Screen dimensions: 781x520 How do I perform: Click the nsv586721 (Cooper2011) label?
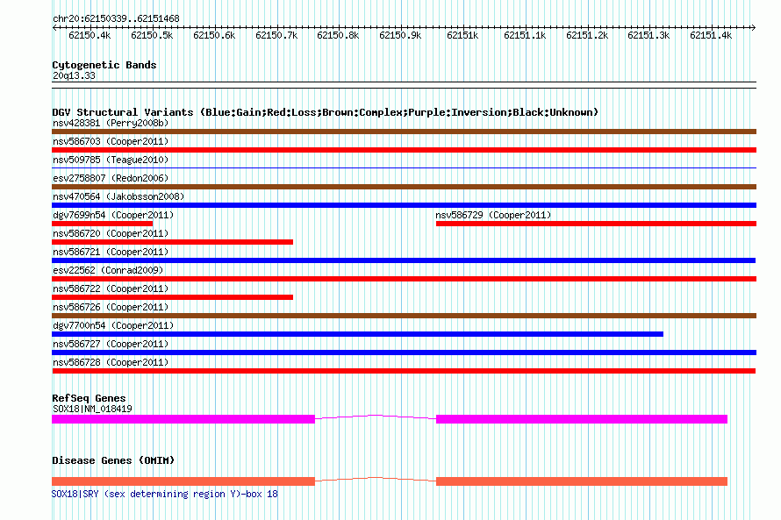pos(111,252)
